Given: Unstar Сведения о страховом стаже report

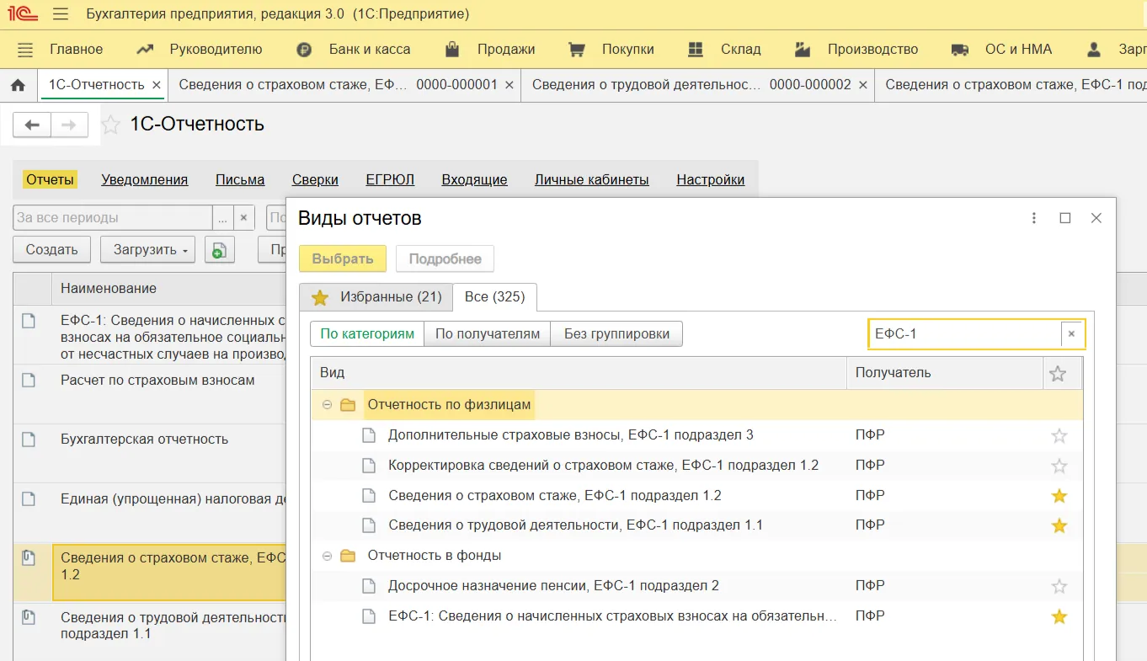Looking at the screenshot, I should (1059, 496).
